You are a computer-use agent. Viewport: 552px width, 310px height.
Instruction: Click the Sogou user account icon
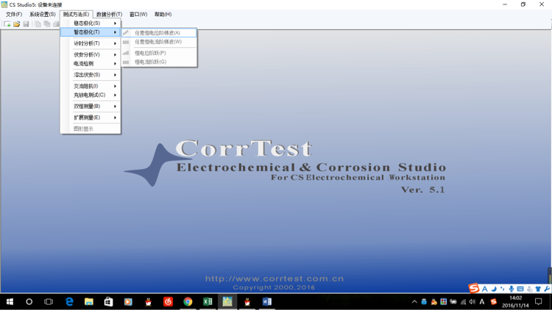coord(529,289)
